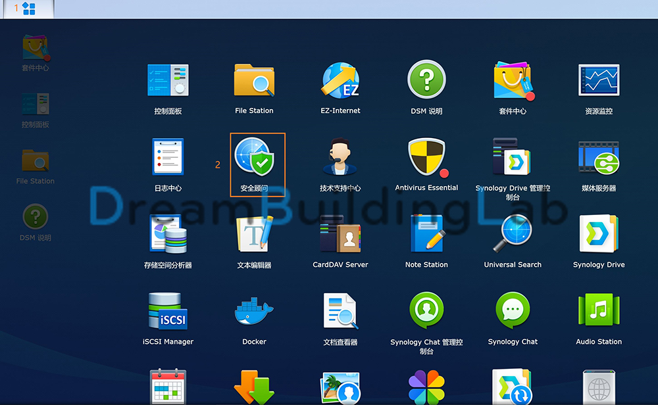Open the calendar app icon in bottom row
The width and height of the screenshot is (658, 405).
[168, 387]
